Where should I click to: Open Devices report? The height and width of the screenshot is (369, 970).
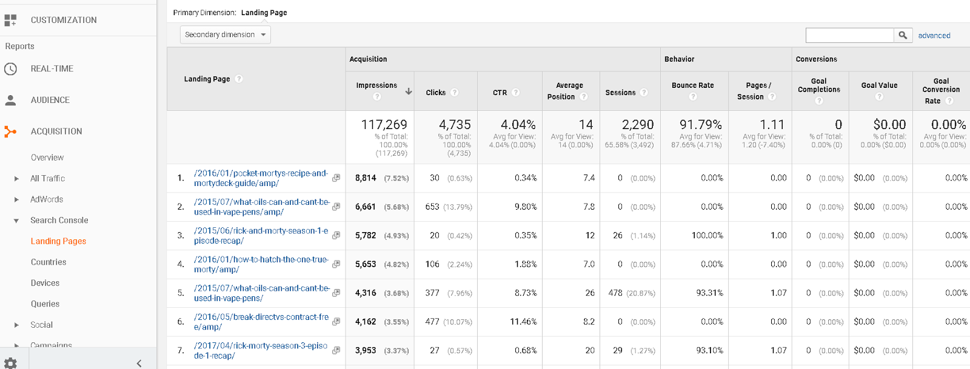[x=45, y=283]
